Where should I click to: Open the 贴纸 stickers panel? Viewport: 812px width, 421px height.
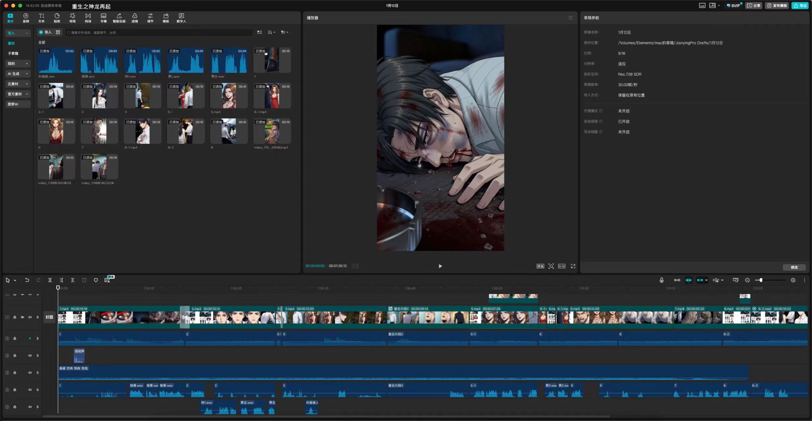tap(57, 18)
